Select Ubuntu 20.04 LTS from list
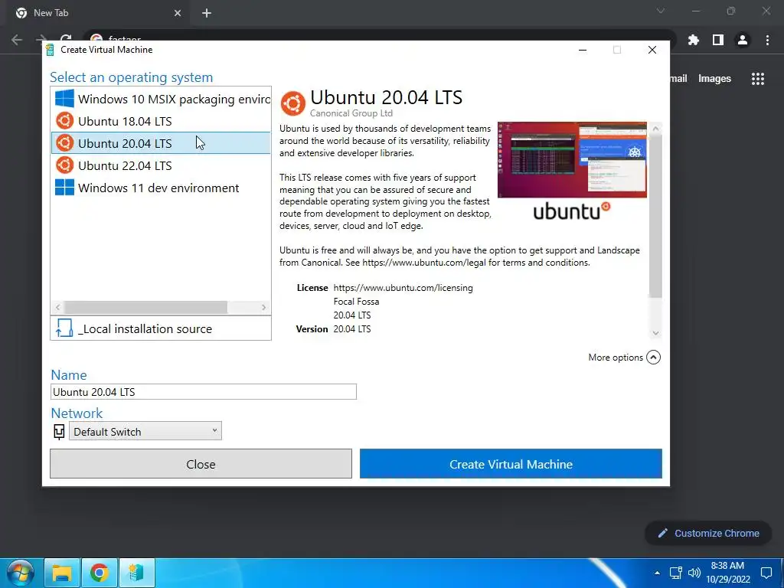Screen dimensions: 784x588 click(x=161, y=143)
